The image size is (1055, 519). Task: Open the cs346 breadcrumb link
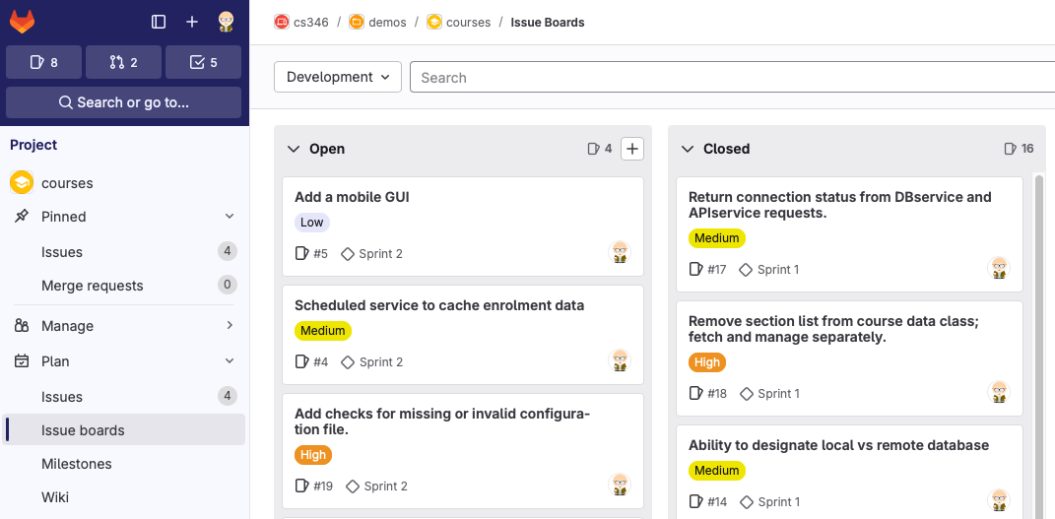click(x=310, y=22)
